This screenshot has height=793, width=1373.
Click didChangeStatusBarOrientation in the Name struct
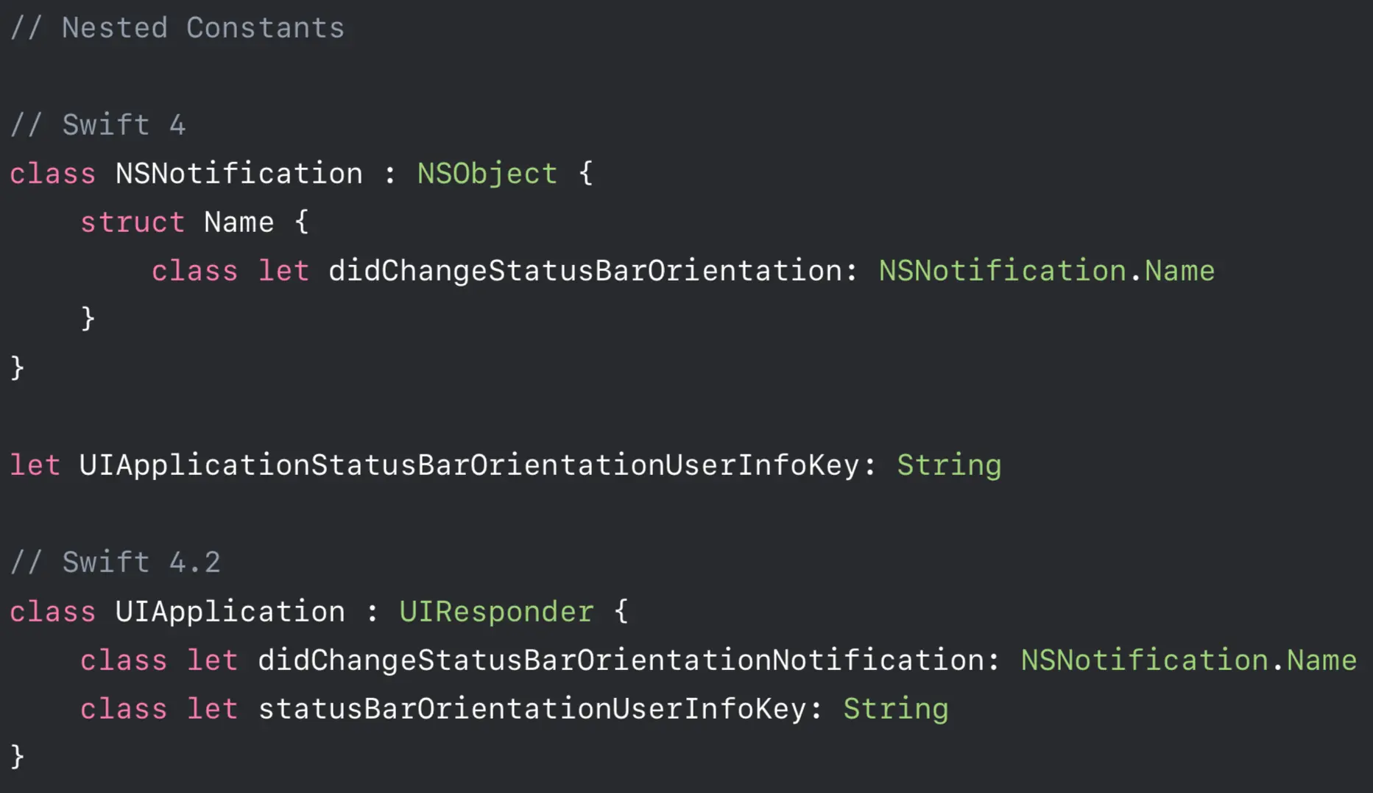coord(585,271)
